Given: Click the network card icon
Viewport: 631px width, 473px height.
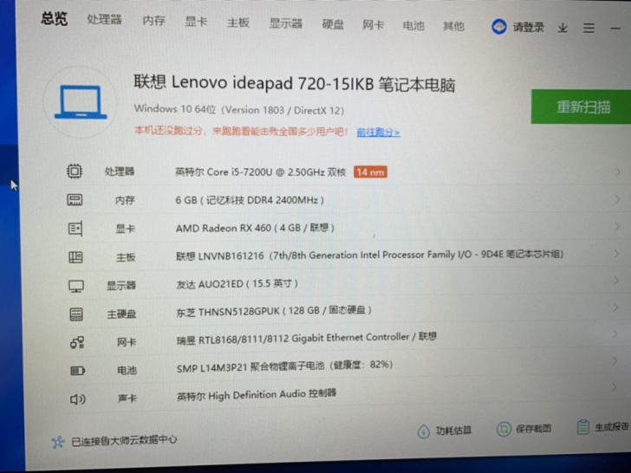Looking at the screenshot, I should [77, 343].
